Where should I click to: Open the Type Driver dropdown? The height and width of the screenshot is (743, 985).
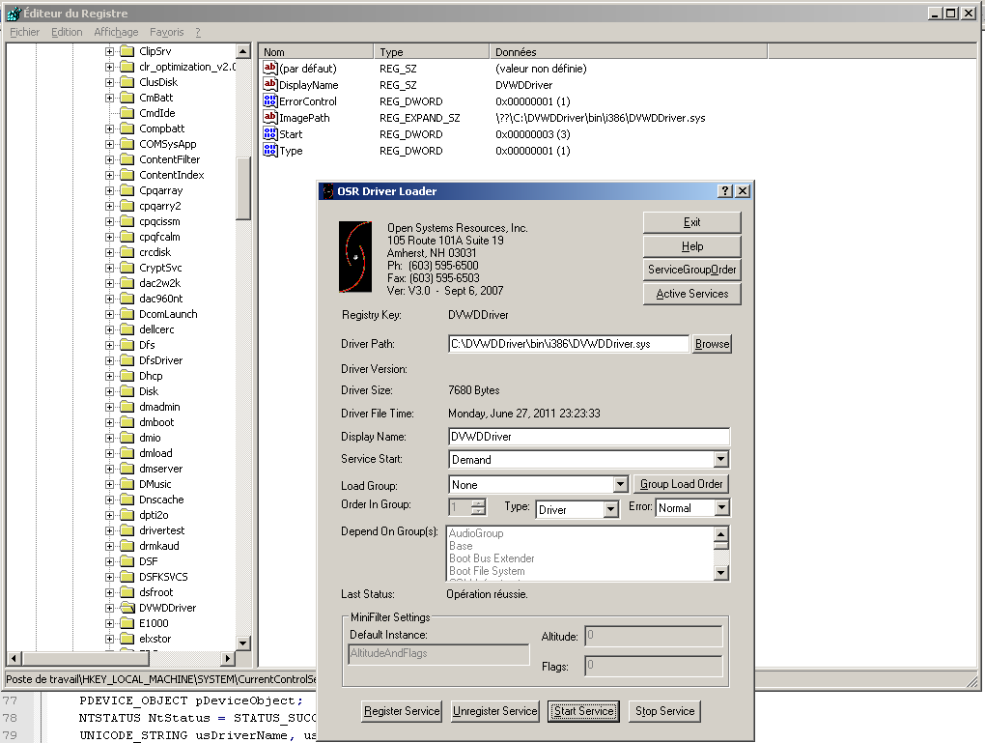[x=610, y=509]
